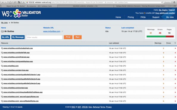Click magnifier icon beside BasketStyles.css row
This screenshot has height=110, width=177.
(x=2, y=101)
